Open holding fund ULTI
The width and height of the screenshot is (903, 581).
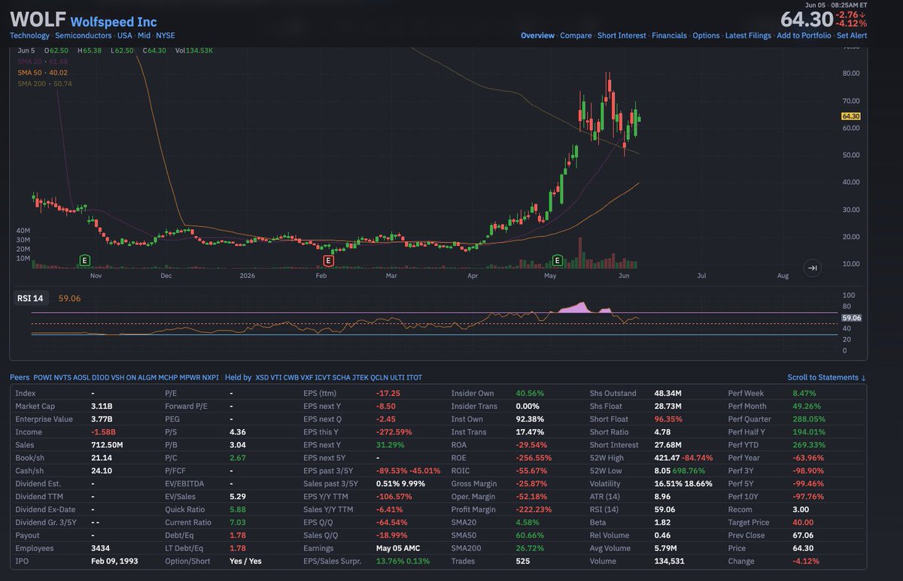click(x=397, y=377)
